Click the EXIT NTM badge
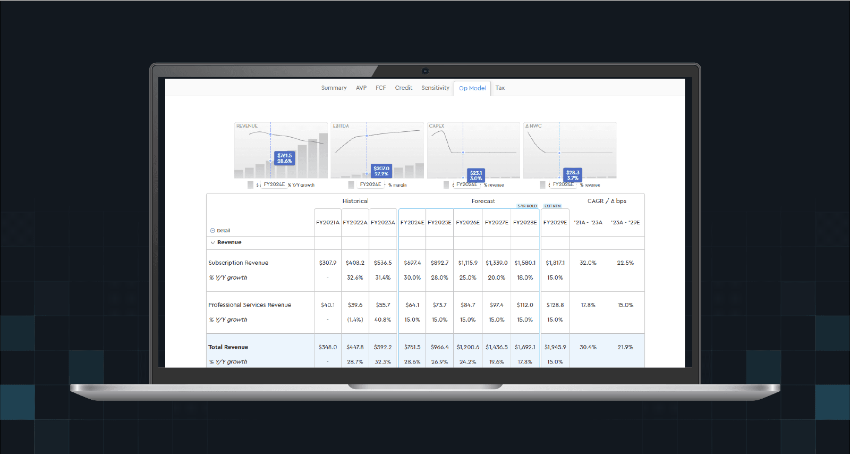Image resolution: width=850 pixels, height=454 pixels. (552, 206)
